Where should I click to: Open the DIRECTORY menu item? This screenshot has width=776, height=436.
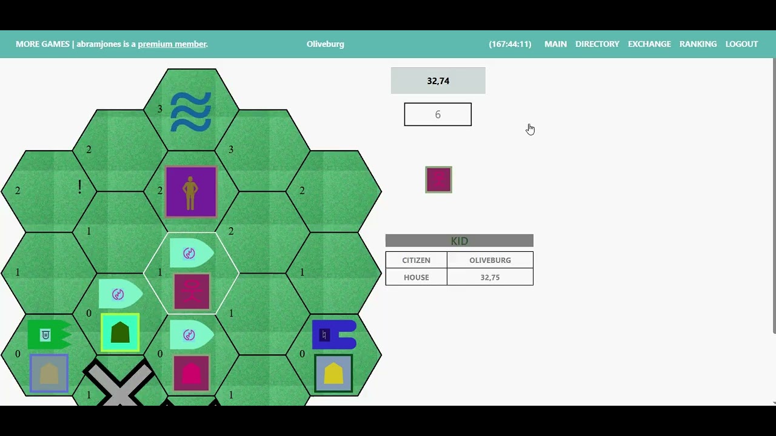[x=597, y=44]
